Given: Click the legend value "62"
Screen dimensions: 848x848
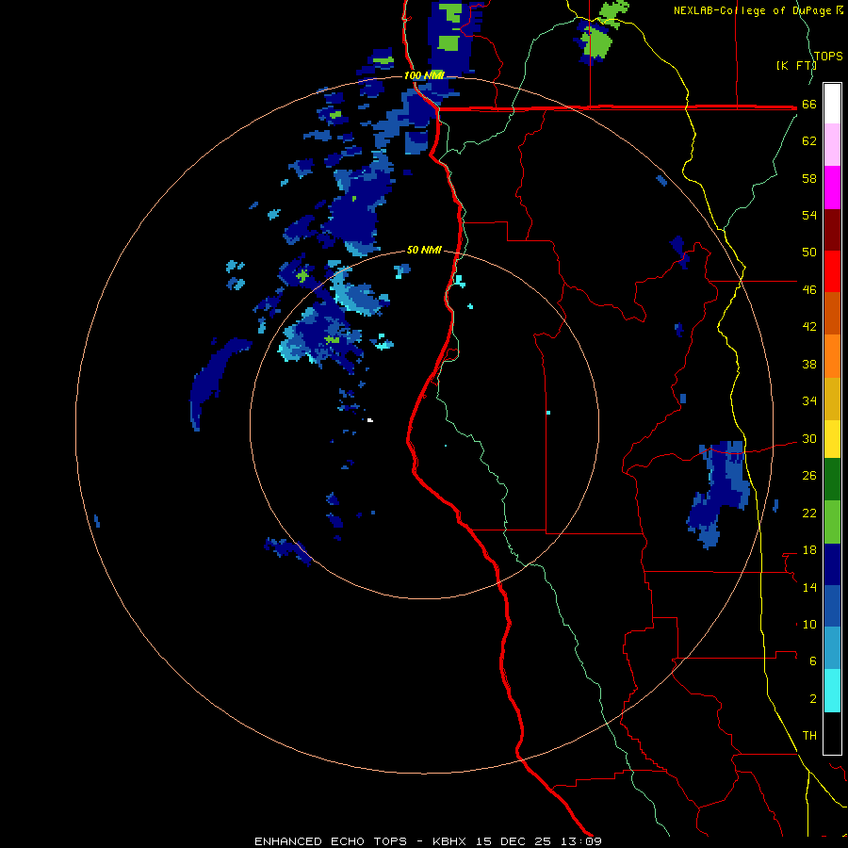Looking at the screenshot, I should click(x=809, y=140).
